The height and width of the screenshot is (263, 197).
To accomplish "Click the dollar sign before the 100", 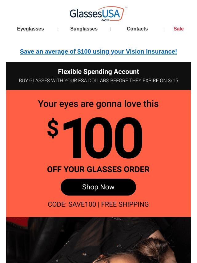I will pos(53,128).
